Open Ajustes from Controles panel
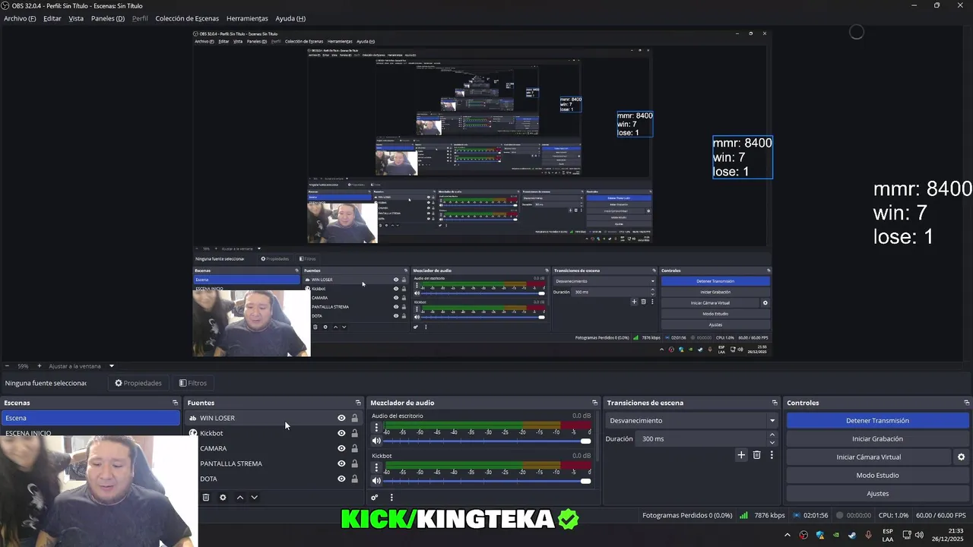The width and height of the screenshot is (973, 547). [877, 493]
